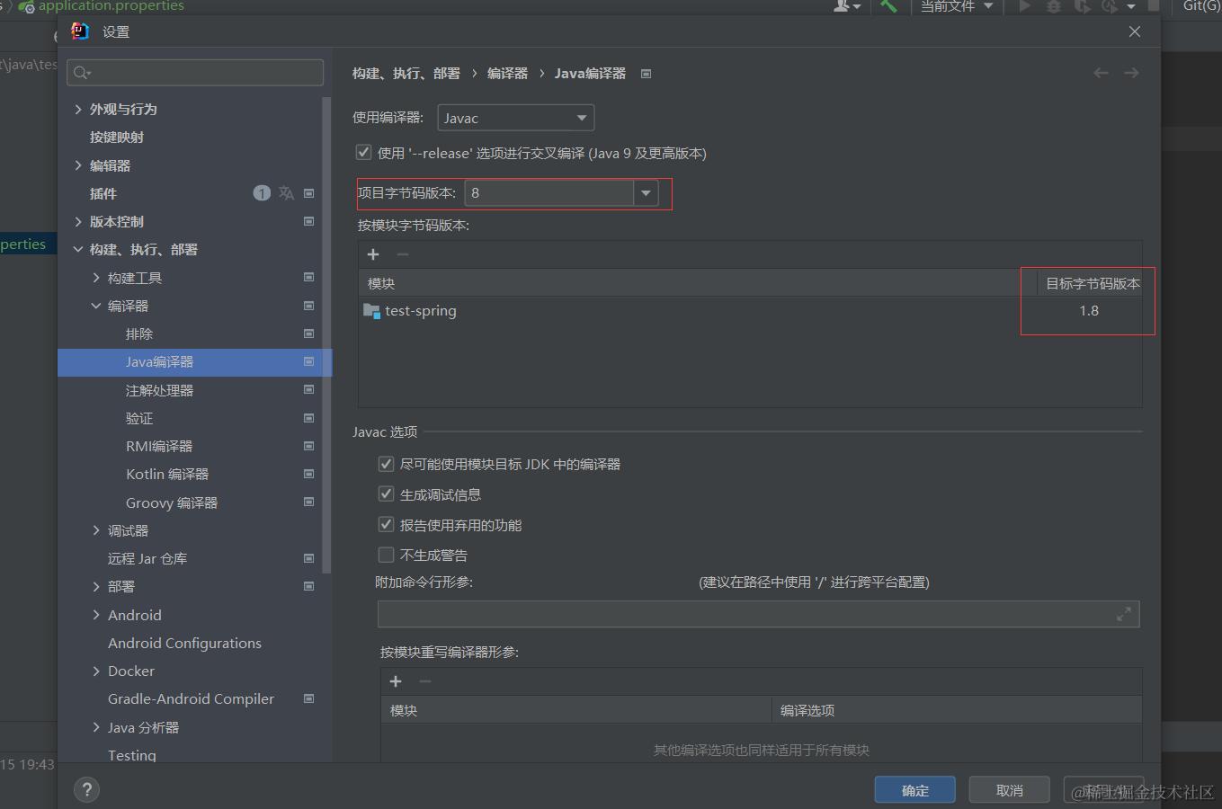
Task: Toggle the 生成调试信息 checkbox
Action: pos(386,494)
